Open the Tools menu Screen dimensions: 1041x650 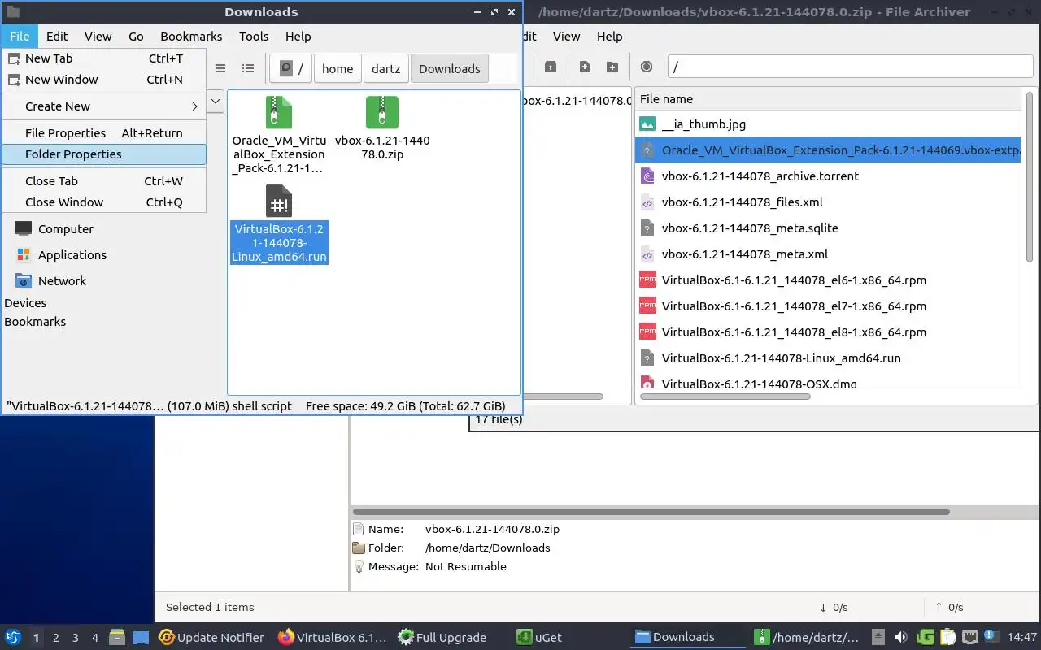[x=254, y=37]
